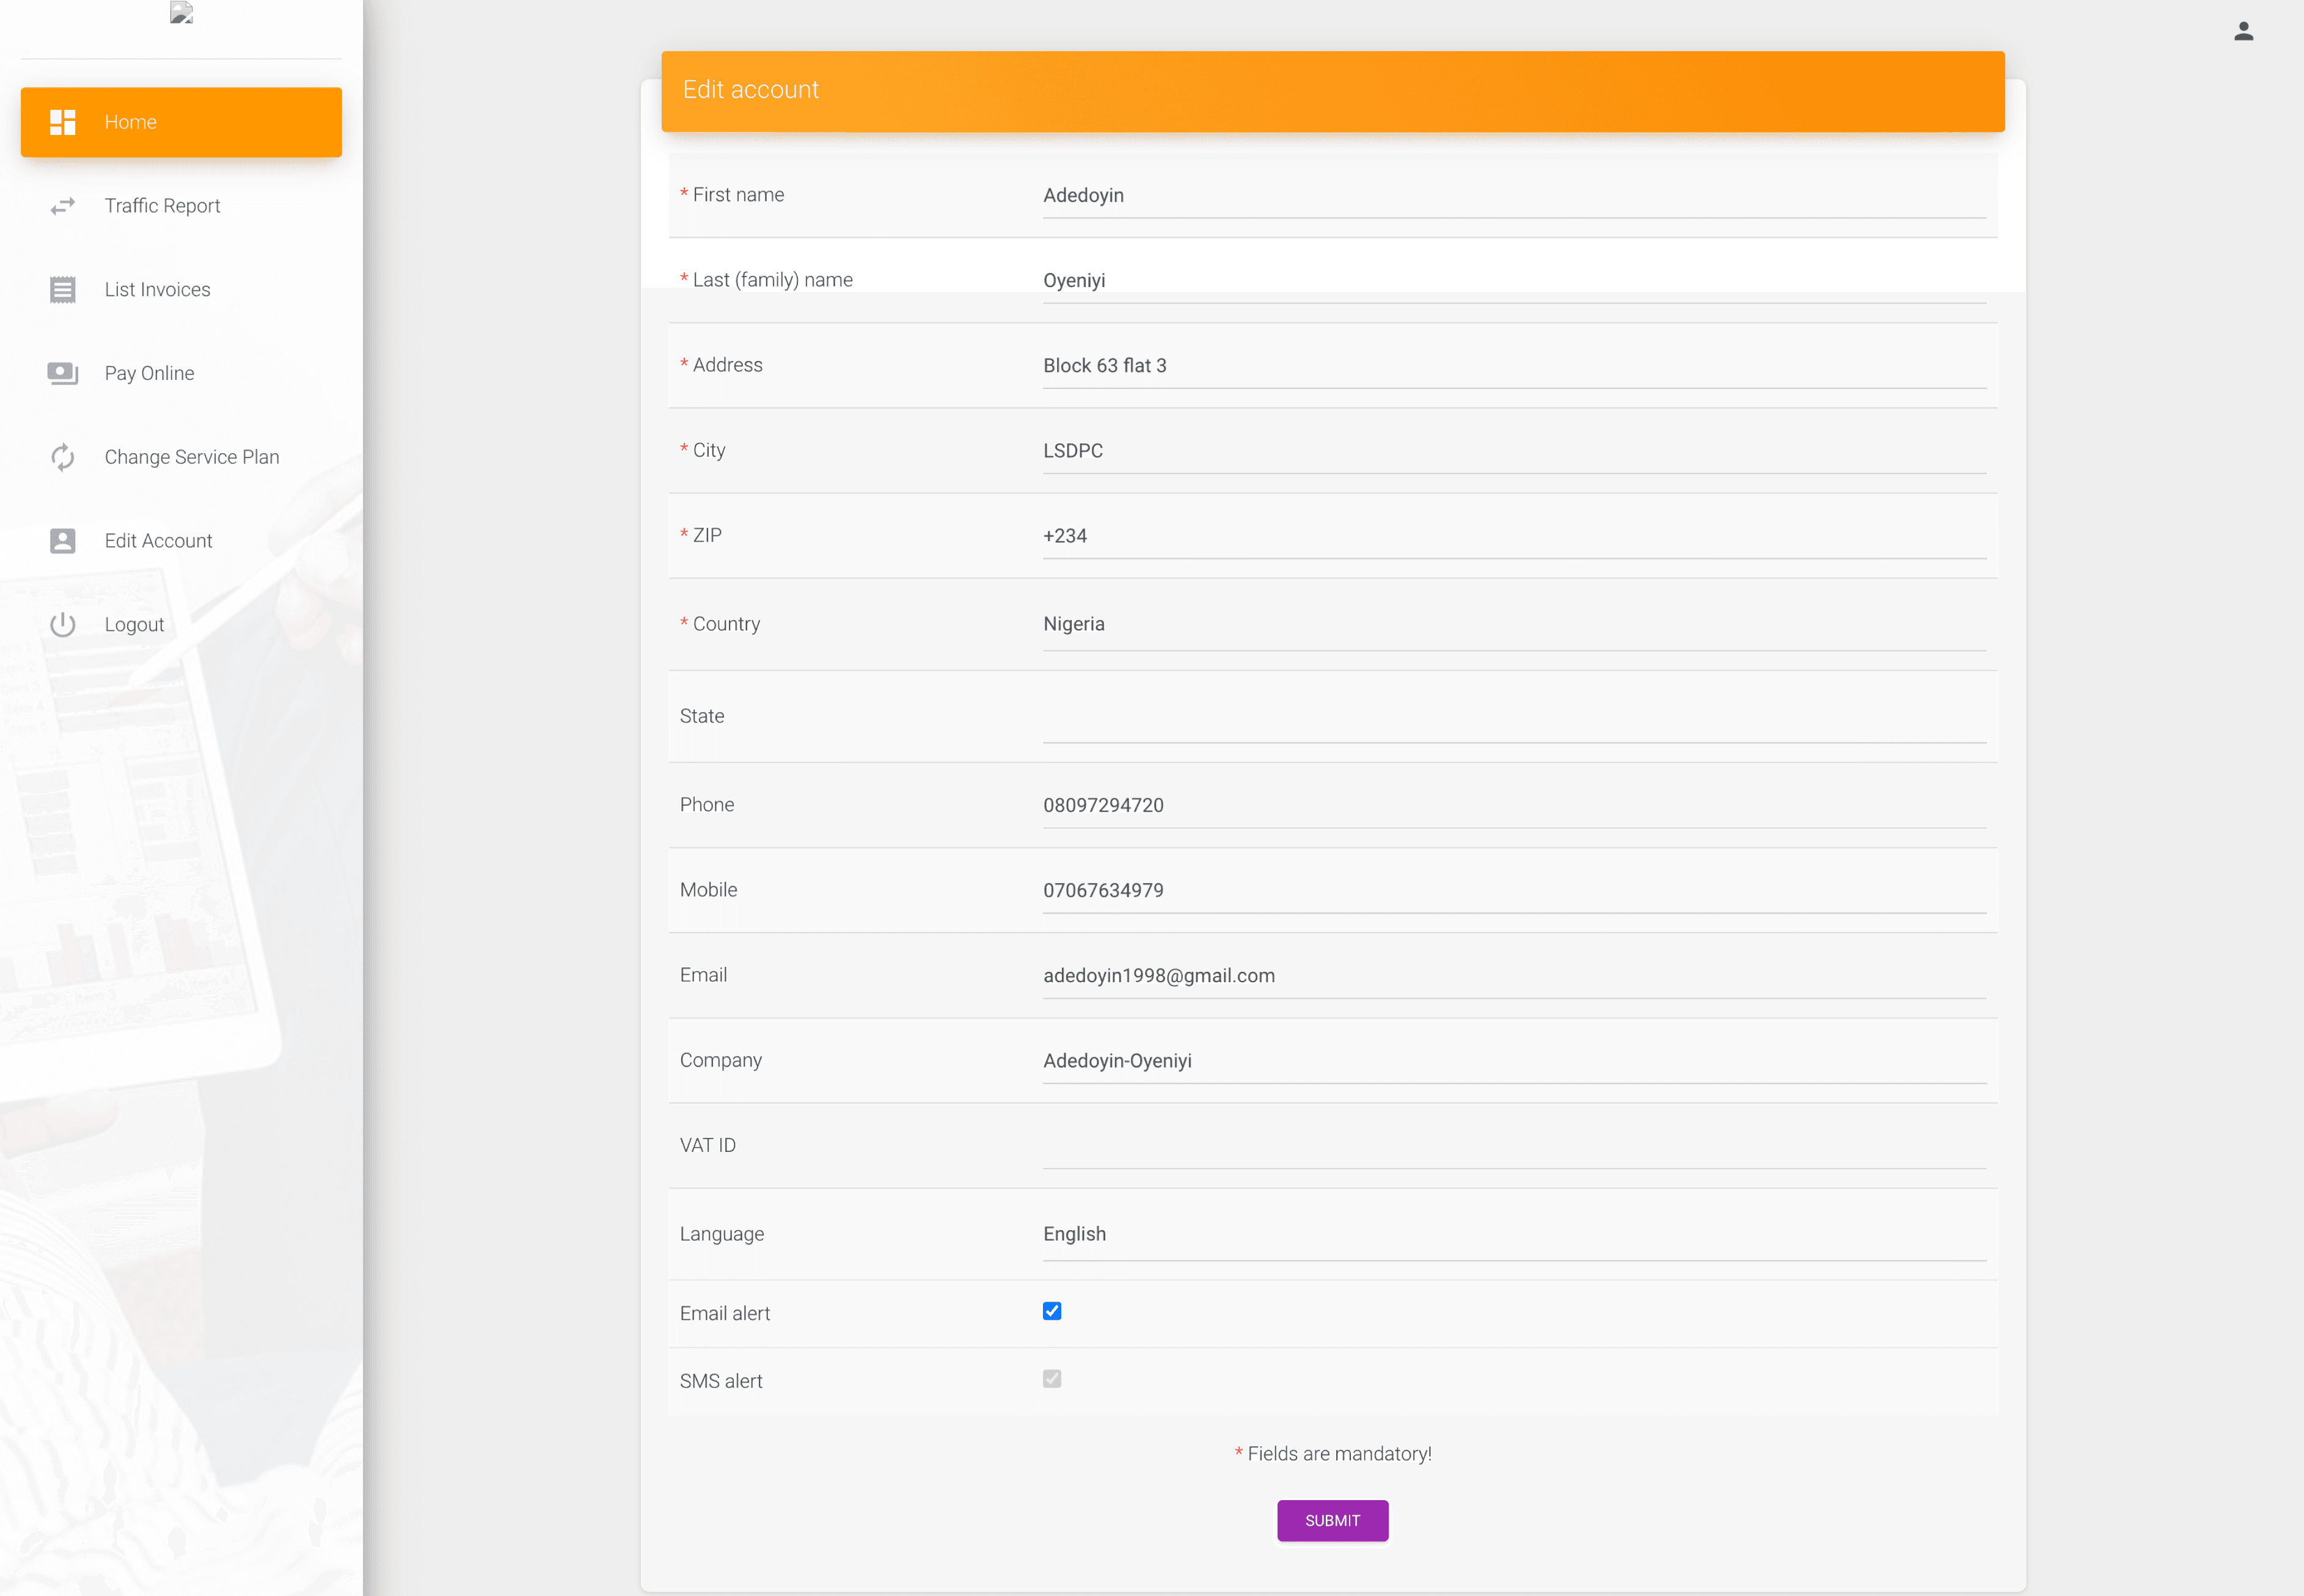The width and height of the screenshot is (2304, 1596).
Task: Click the Edit Account person badge icon
Action: (x=62, y=541)
